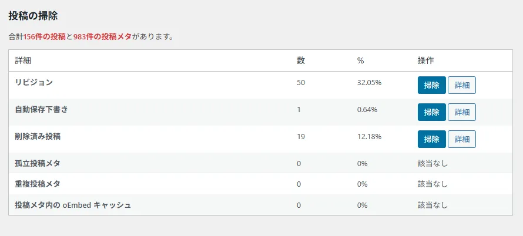Screen dimensions: 523x236
Task: Select the リビジョン row label
Action: pos(34,82)
